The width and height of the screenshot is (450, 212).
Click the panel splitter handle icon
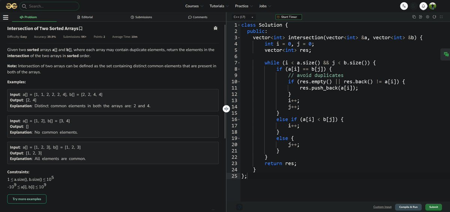(x=226, y=109)
